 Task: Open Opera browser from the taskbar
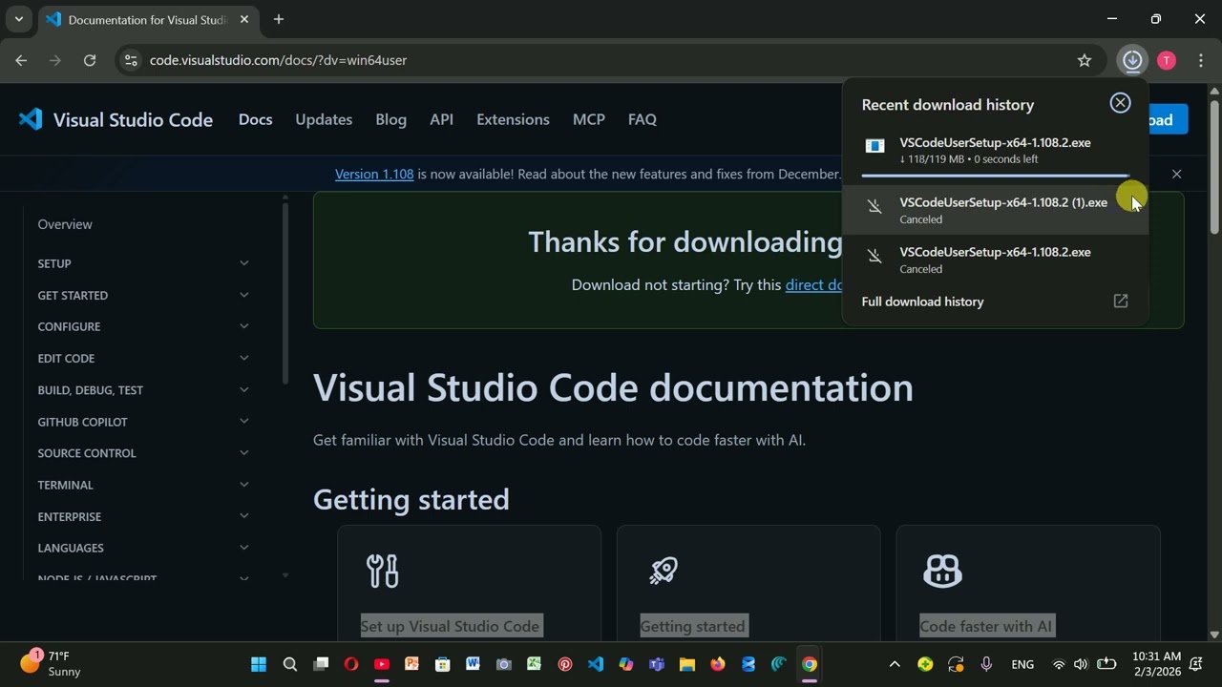pyautogui.click(x=351, y=664)
